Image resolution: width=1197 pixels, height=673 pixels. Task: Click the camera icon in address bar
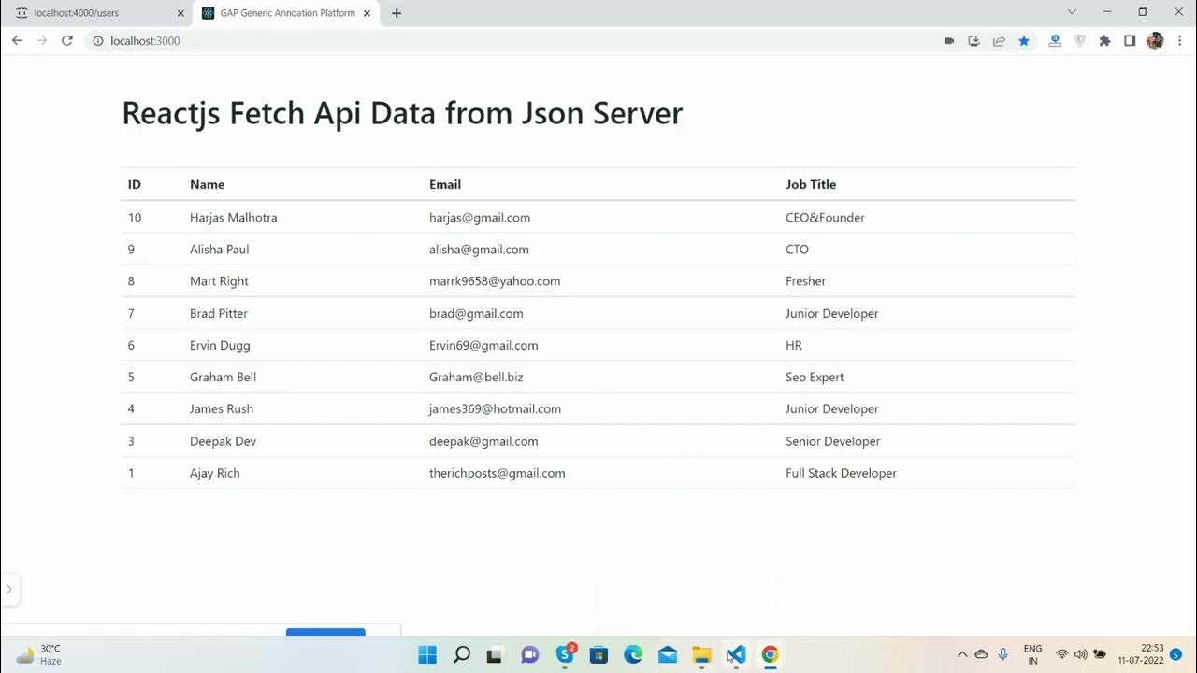[949, 41]
